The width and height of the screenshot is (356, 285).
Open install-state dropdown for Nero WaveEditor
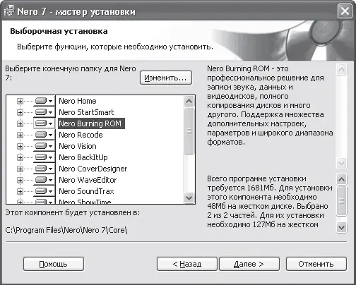click(x=44, y=180)
